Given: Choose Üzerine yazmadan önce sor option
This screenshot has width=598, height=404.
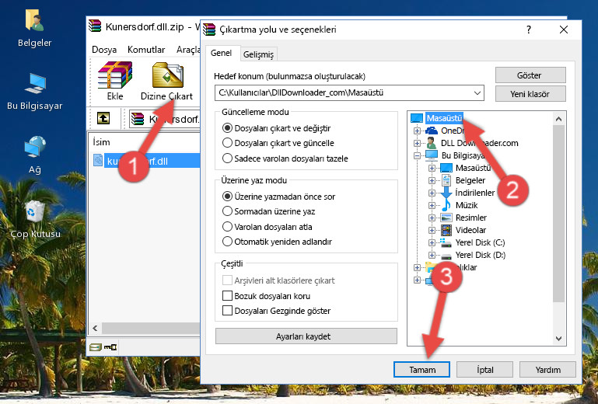Looking at the screenshot, I should point(227,197).
